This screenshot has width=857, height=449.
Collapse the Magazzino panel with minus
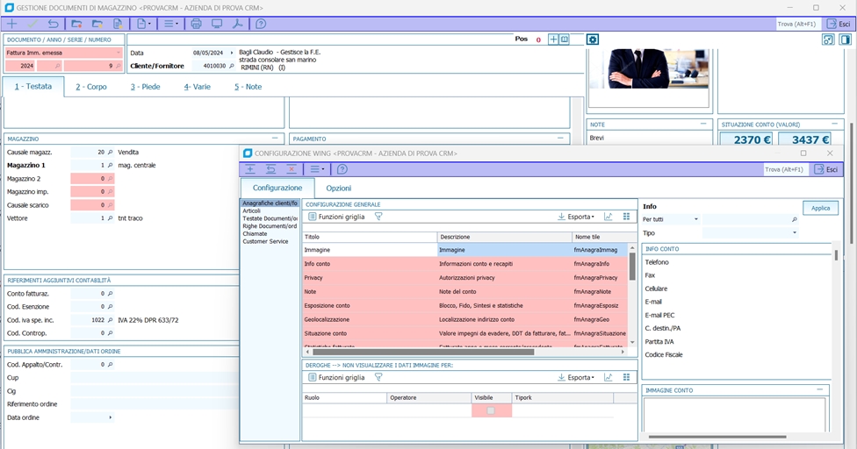pos(275,139)
